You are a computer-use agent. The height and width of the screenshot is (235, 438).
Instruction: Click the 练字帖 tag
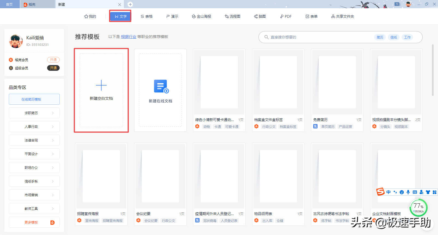click(326, 221)
